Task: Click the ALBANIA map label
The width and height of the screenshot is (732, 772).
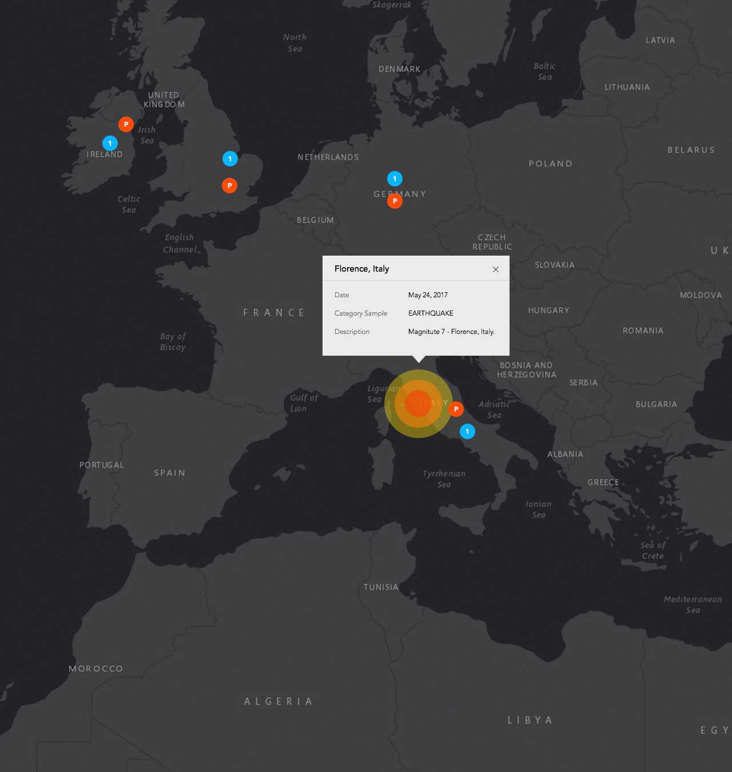Action: pos(566,454)
